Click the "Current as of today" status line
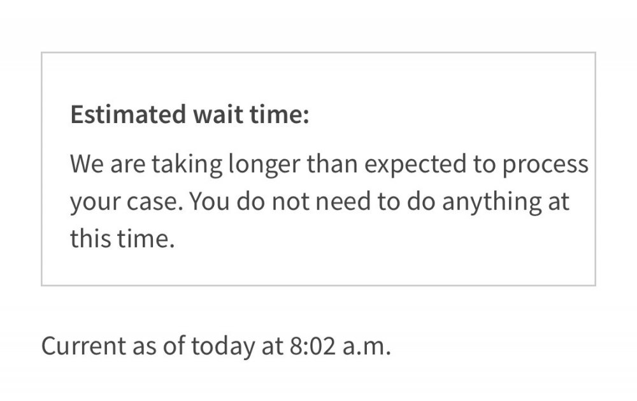The height and width of the screenshot is (401, 637). (216, 347)
